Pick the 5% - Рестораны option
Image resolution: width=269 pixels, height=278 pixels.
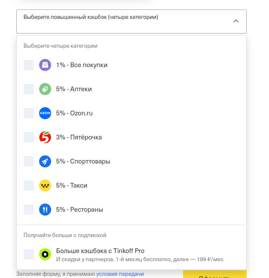point(131,210)
